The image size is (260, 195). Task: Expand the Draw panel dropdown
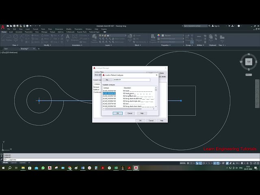coord(15,45)
